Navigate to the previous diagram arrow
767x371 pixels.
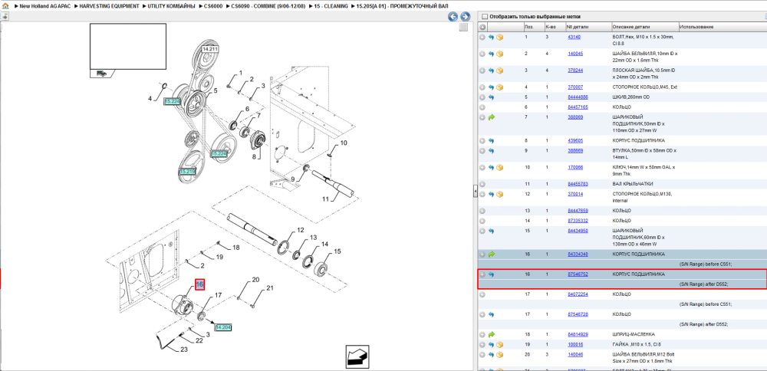click(x=453, y=17)
